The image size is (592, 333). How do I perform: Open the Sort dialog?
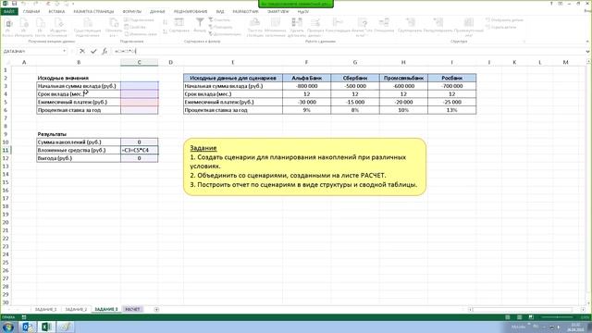pyautogui.click(x=179, y=26)
